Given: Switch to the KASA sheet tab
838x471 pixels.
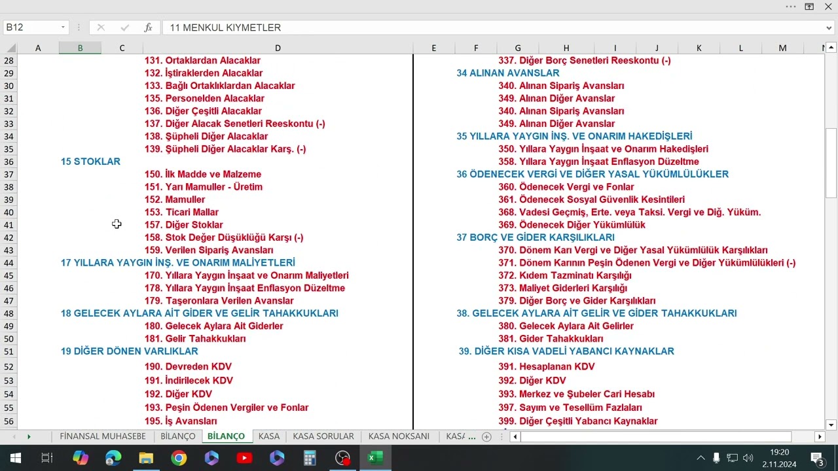Looking at the screenshot, I should coord(269,436).
